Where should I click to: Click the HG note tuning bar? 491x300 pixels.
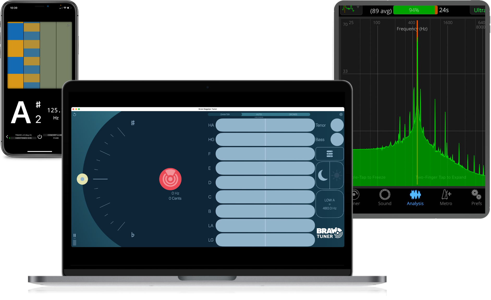265,140
